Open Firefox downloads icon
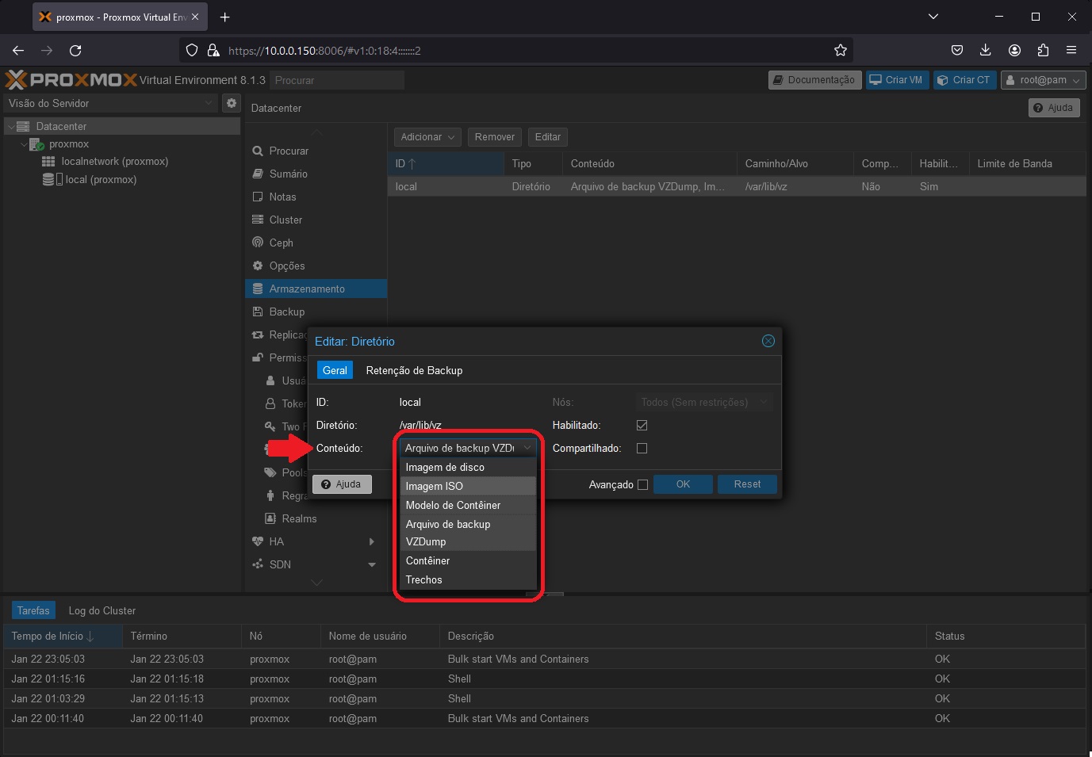 click(986, 50)
